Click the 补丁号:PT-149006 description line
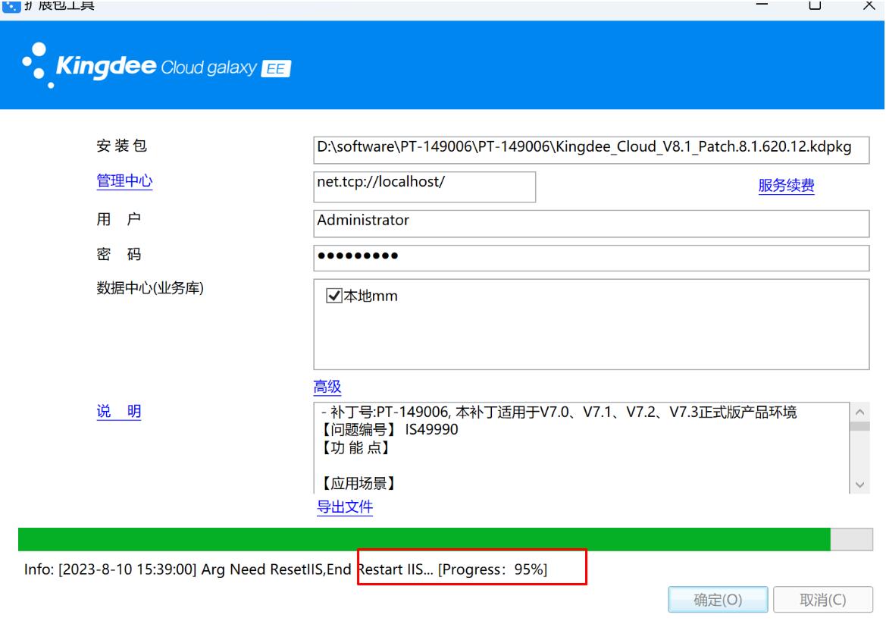 click(559, 412)
